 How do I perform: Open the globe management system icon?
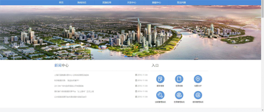click(x=179, y=95)
